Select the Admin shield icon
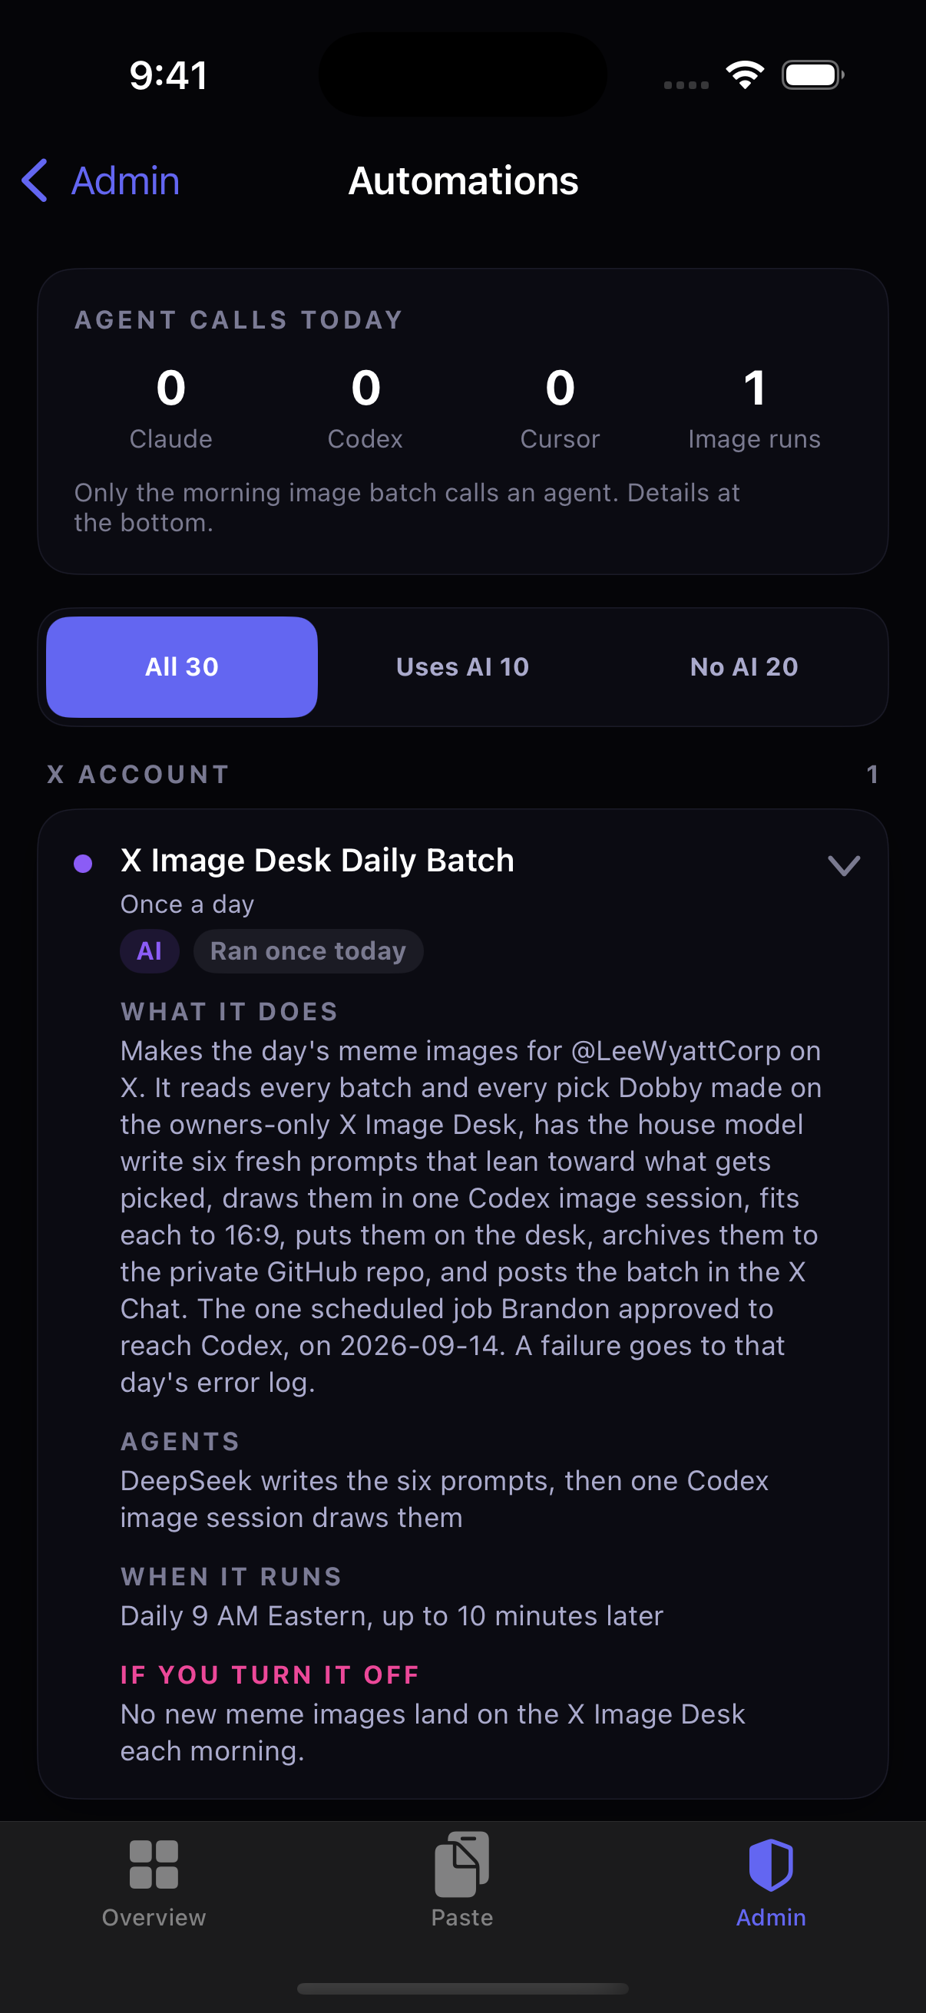The width and height of the screenshot is (926, 2013). (x=770, y=1865)
